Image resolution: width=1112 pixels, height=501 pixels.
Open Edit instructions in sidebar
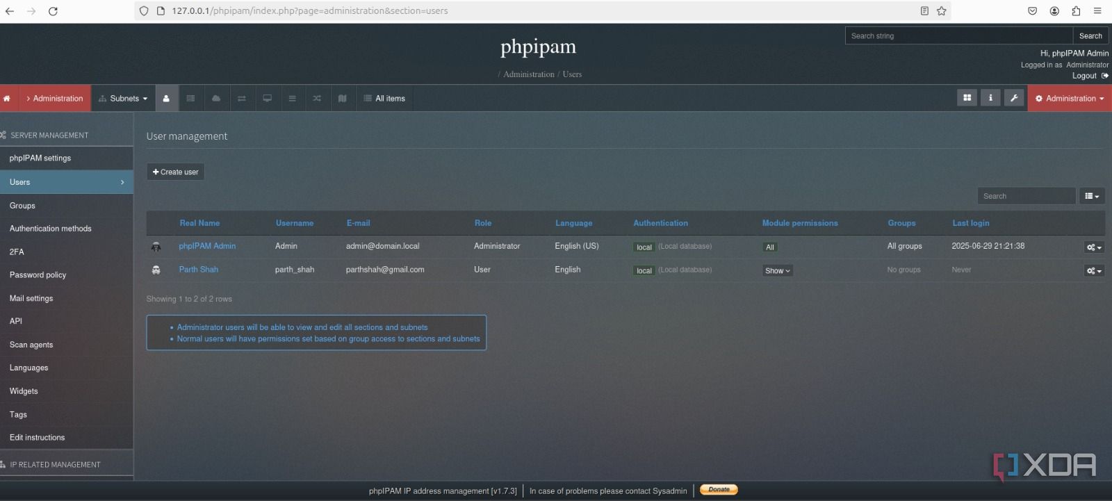tap(67, 438)
